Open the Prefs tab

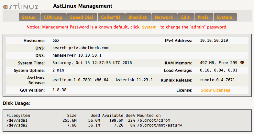(203, 17)
